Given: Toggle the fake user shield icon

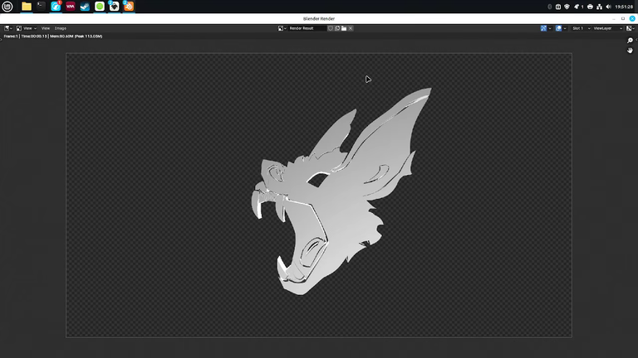Looking at the screenshot, I should click(331, 28).
